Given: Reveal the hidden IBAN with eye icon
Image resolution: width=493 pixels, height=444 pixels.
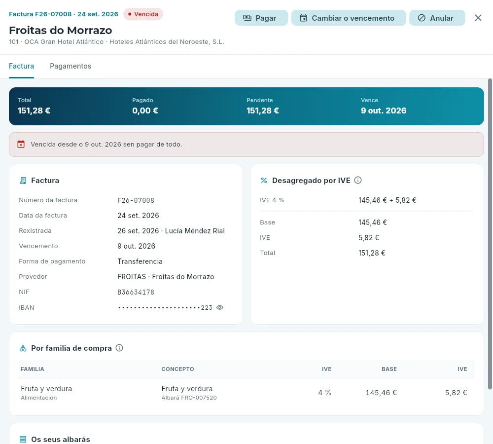Looking at the screenshot, I should click(220, 307).
